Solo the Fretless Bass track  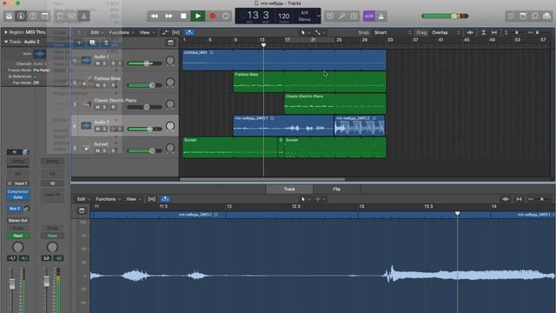(104, 85)
